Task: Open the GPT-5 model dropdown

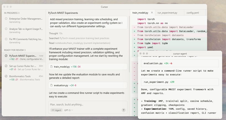Action: 69,110
